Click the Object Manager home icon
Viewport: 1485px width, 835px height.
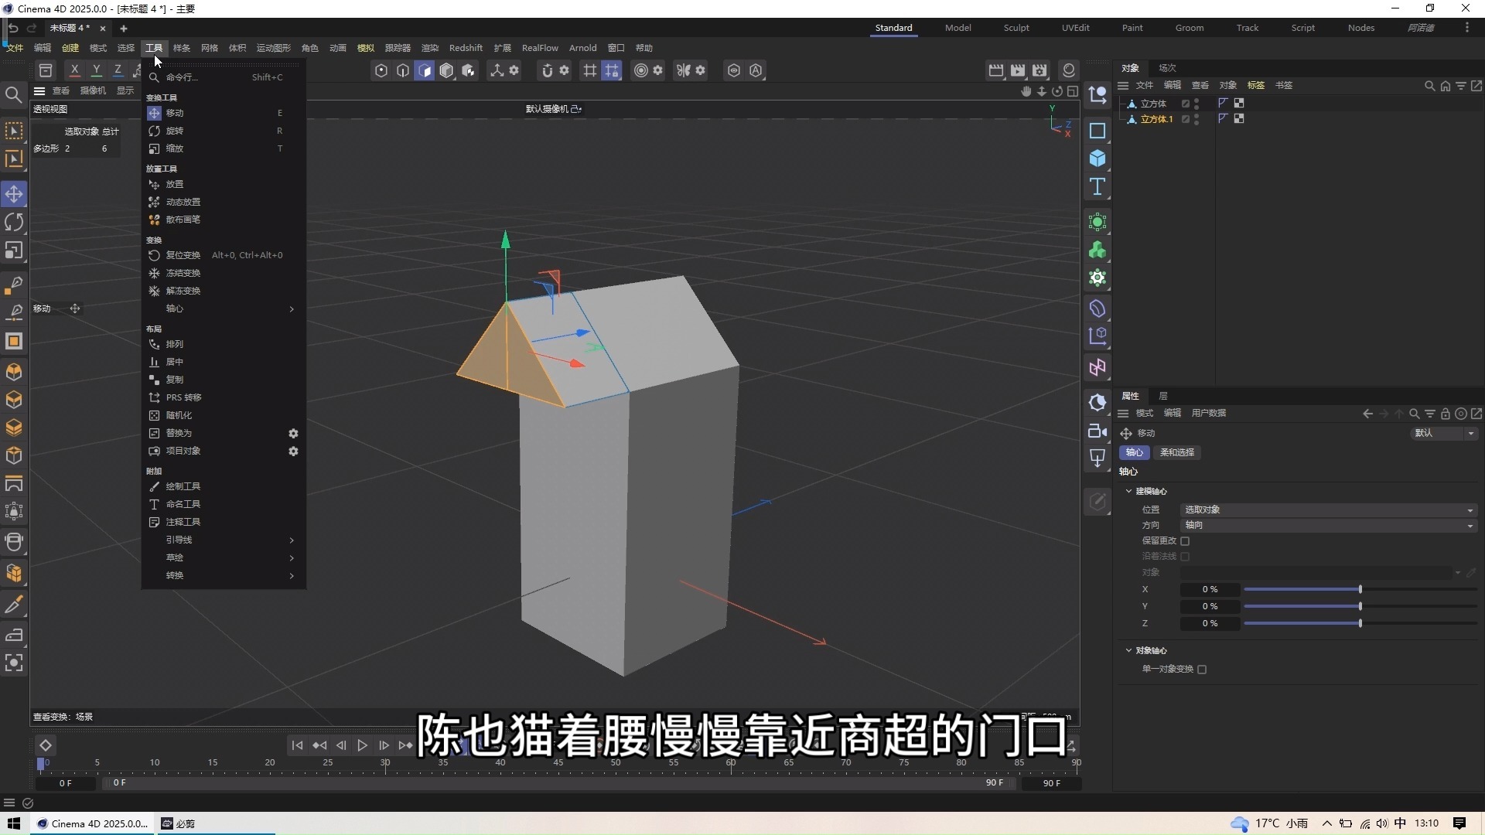(x=1445, y=86)
